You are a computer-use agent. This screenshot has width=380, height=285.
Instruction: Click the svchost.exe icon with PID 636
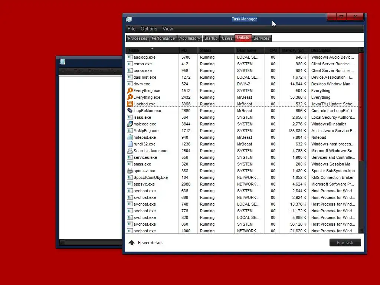coord(130,190)
